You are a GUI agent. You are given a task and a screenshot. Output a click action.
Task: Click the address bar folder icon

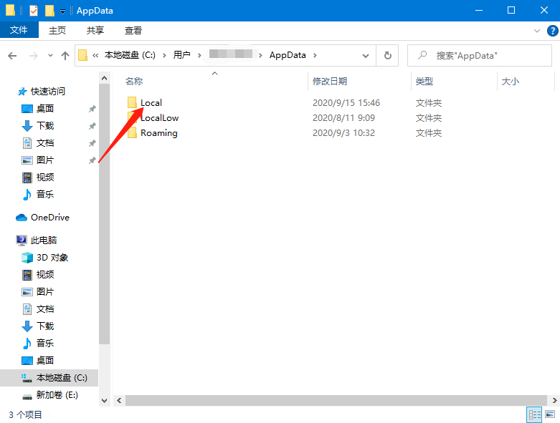pos(83,55)
